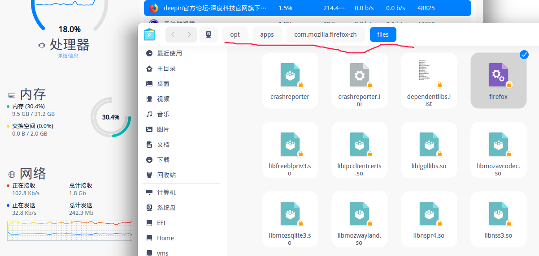Click the 214.4 memory value cell

[x=334, y=8]
